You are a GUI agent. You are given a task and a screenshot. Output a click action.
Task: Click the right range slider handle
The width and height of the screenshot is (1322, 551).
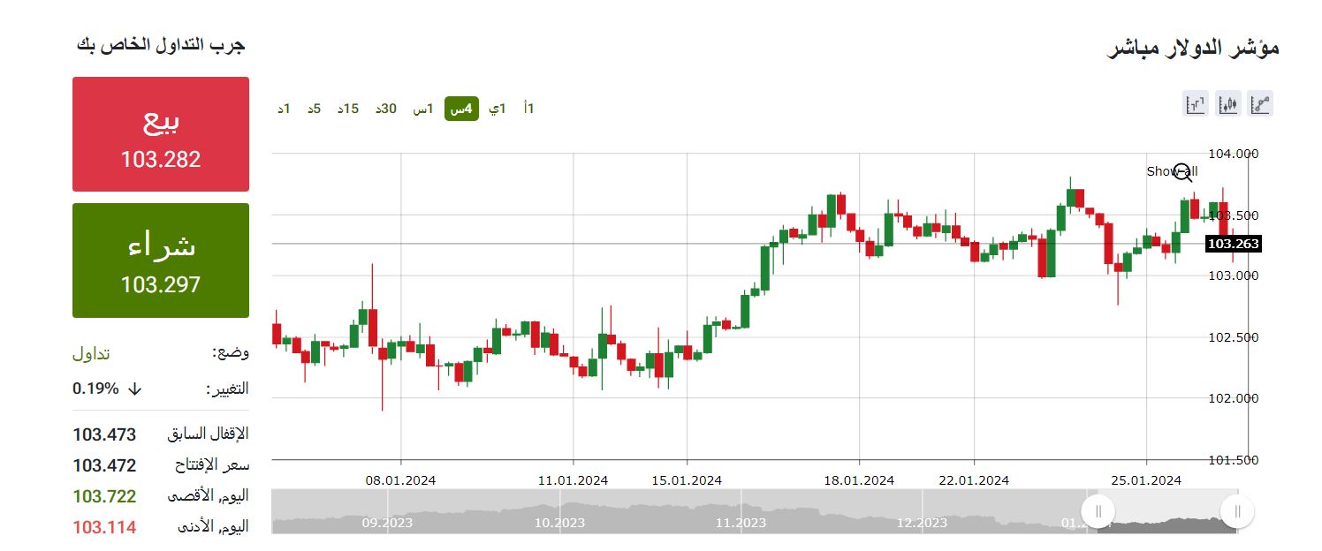point(1237,511)
